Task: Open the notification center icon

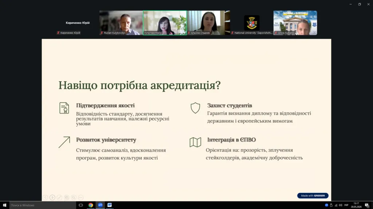Action: (x=367, y=205)
